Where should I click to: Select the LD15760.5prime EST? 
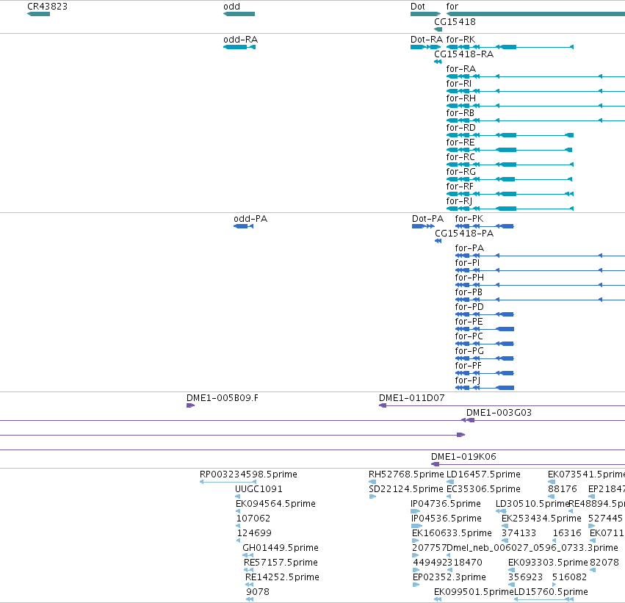(543, 599)
